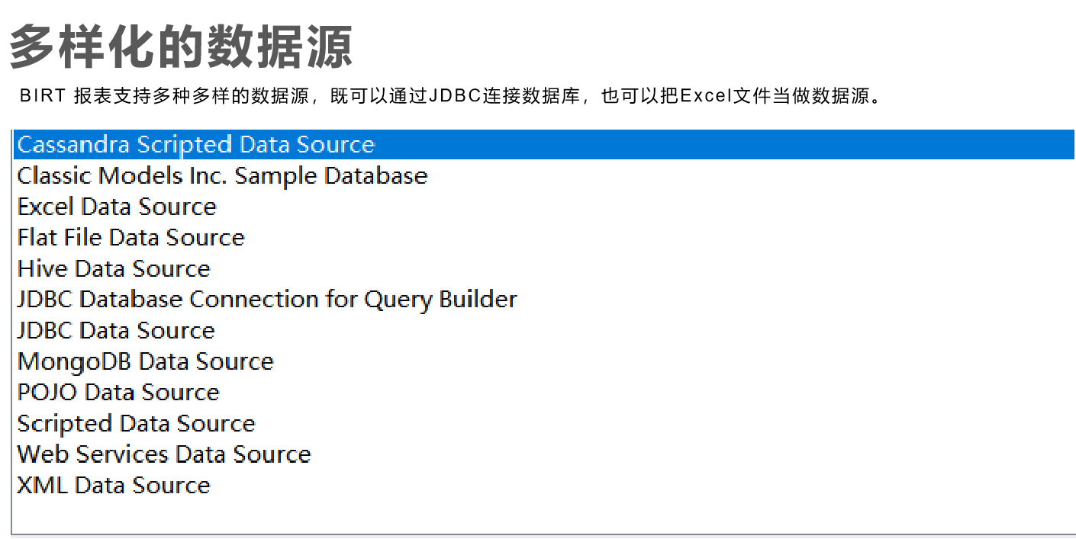The image size is (1076, 539).
Task: Select Classic Models Inc. Sample Database
Action: [x=221, y=176]
